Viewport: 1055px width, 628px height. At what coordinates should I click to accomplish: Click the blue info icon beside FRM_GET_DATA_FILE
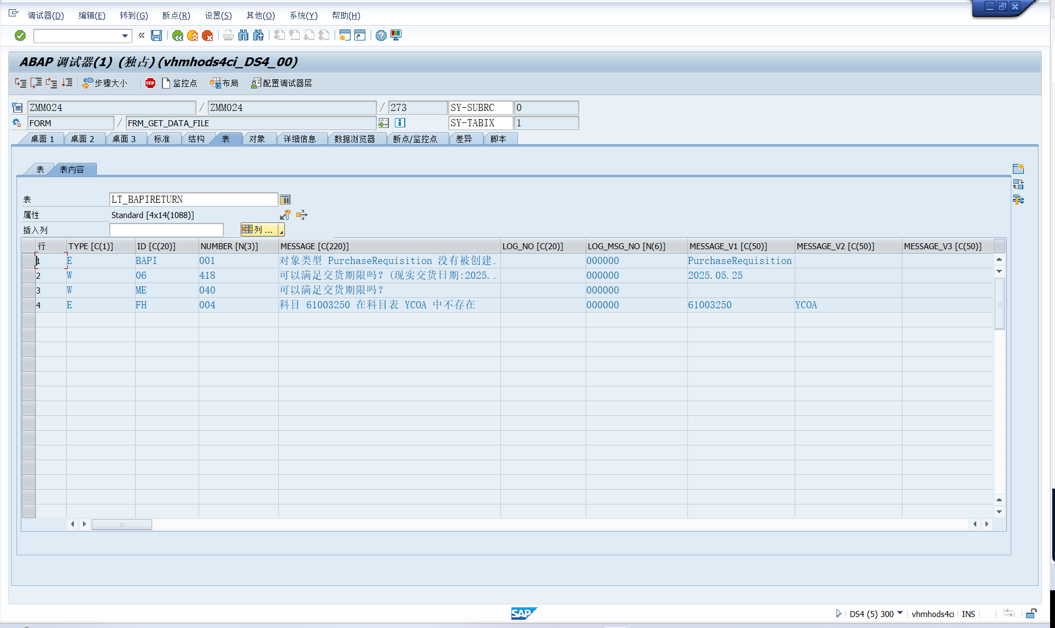400,123
